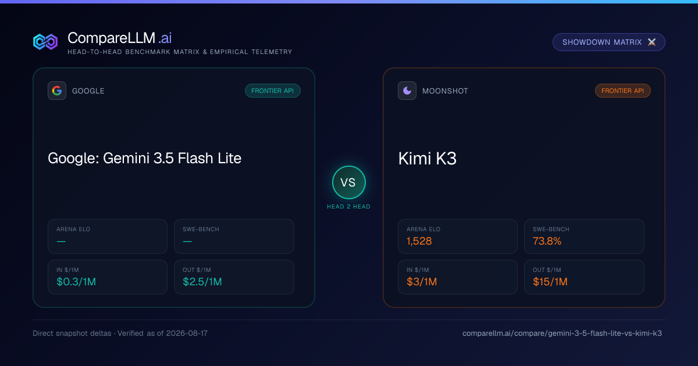Open the comparellm.ai compare URL link

(x=562, y=333)
